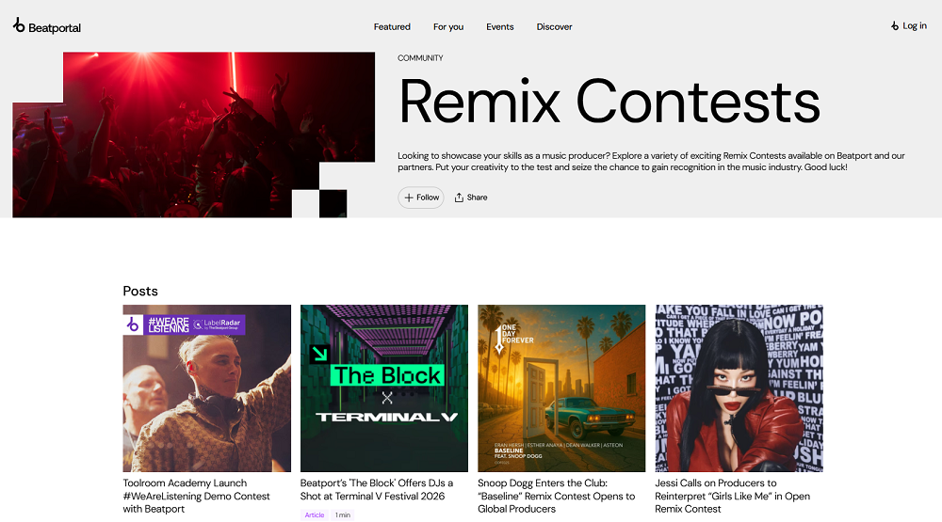Viewport: 942px width, 522px height.
Task: Open Toolroom Academy #WeAreListening post title
Action: (x=197, y=497)
